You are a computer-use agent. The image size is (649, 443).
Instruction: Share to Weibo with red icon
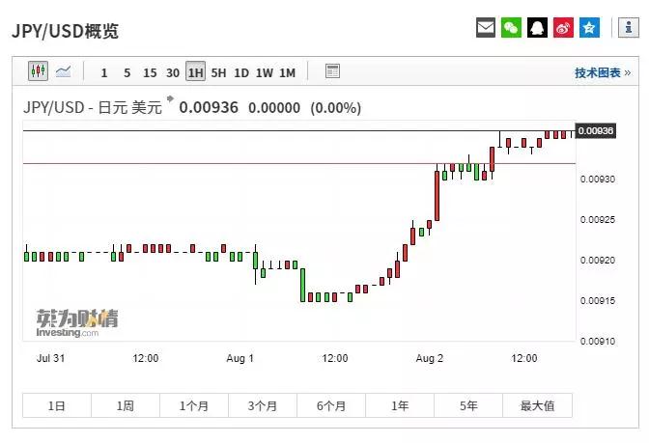coord(564,28)
